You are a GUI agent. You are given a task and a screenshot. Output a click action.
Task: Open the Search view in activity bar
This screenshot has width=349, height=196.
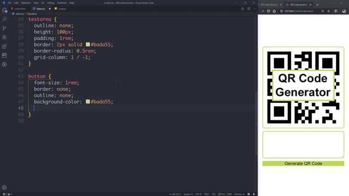[x=4, y=19]
